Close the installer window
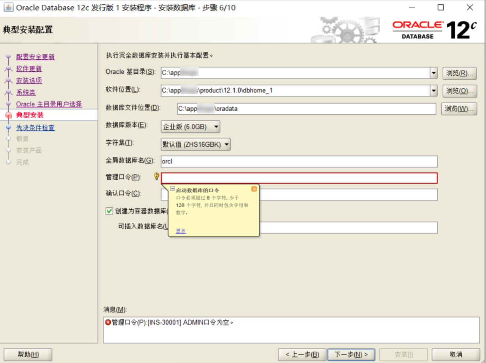 (469, 7)
